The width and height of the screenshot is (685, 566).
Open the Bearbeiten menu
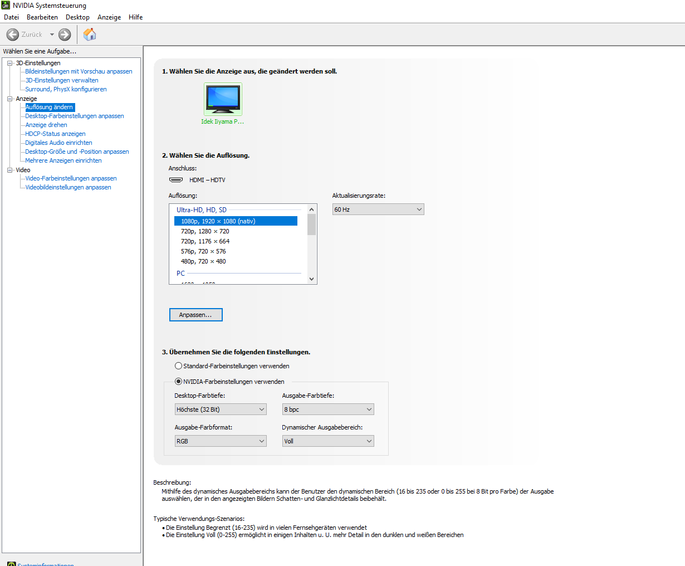pos(42,17)
